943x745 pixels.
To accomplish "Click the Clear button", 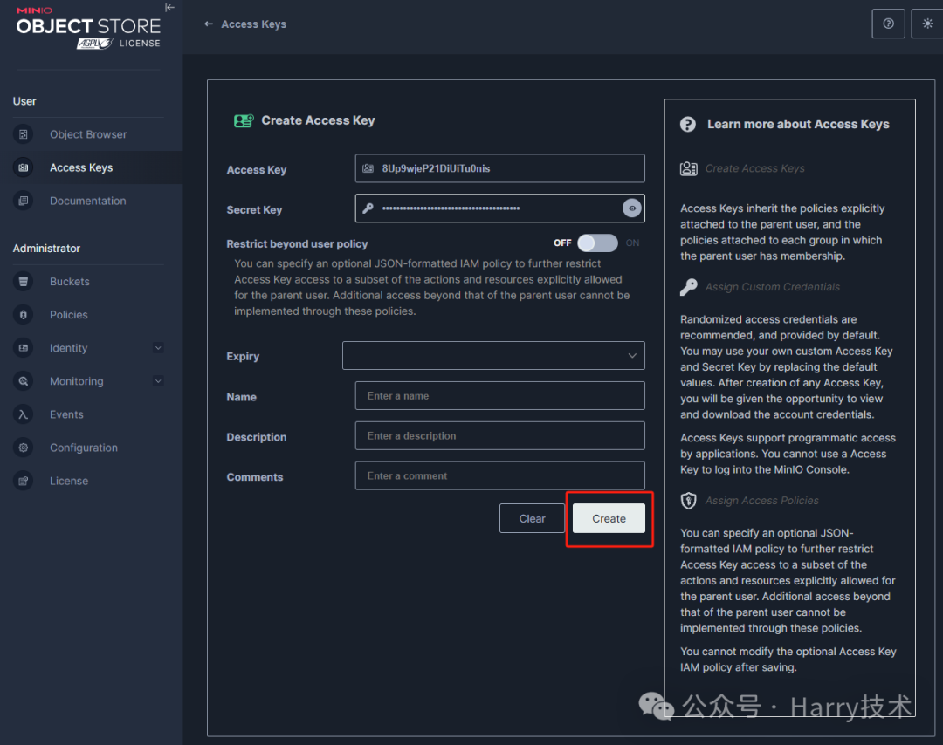I will (x=533, y=518).
